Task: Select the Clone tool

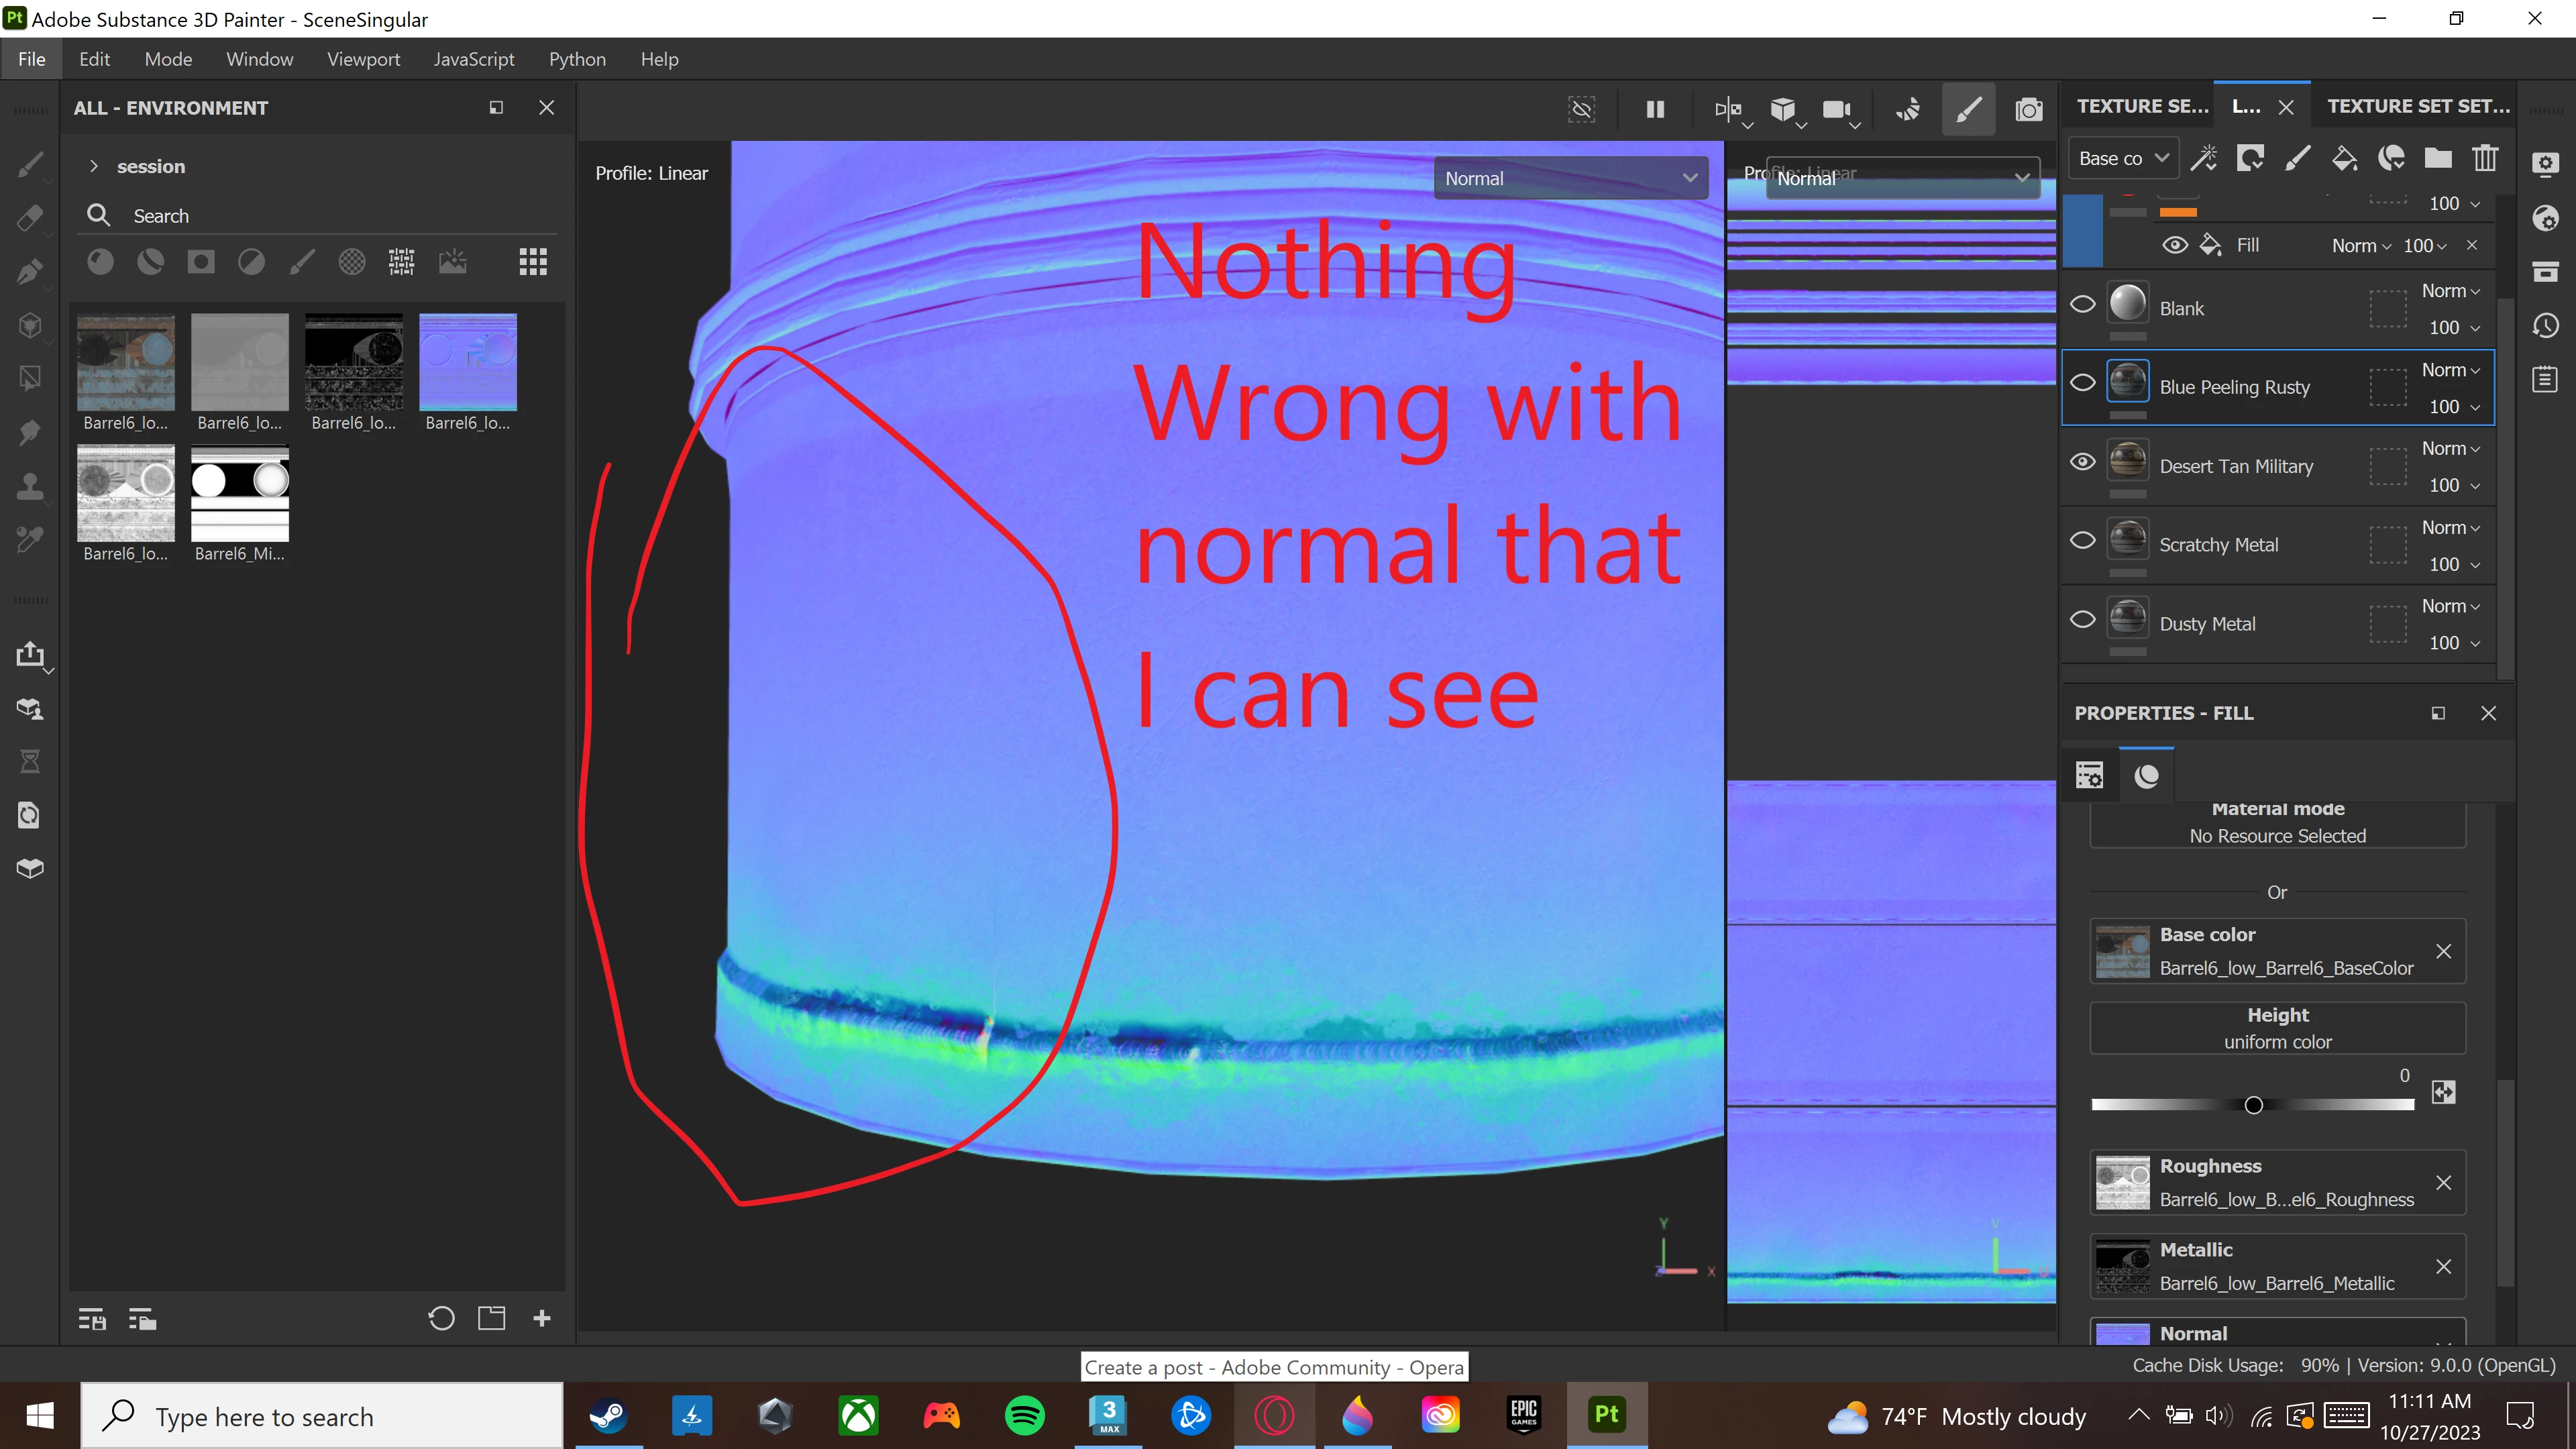Action: [30, 486]
